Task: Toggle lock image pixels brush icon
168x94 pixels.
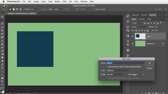Action: click(x=139, y=31)
